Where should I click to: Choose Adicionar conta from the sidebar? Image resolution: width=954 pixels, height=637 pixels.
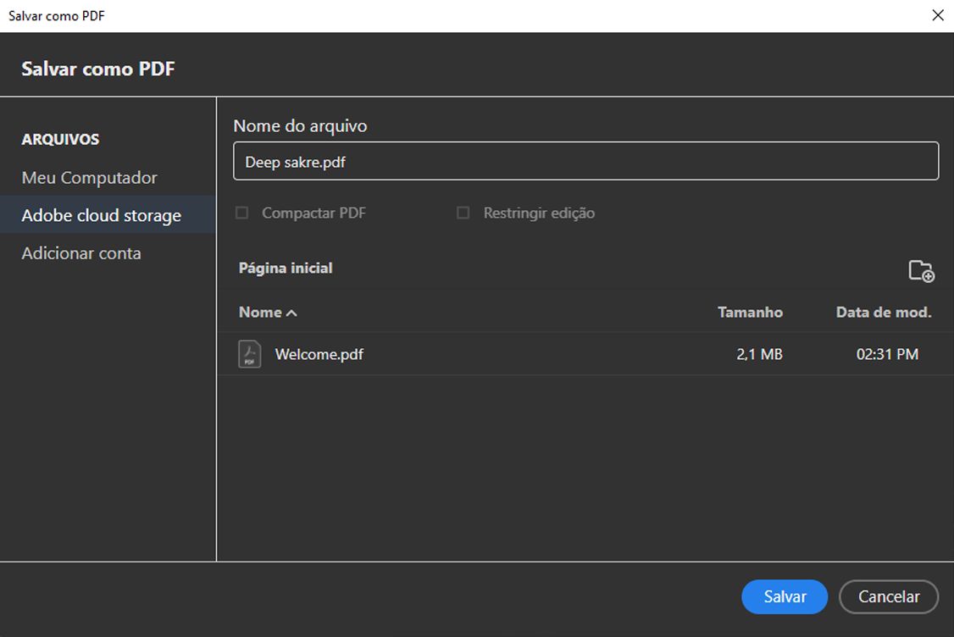click(80, 252)
